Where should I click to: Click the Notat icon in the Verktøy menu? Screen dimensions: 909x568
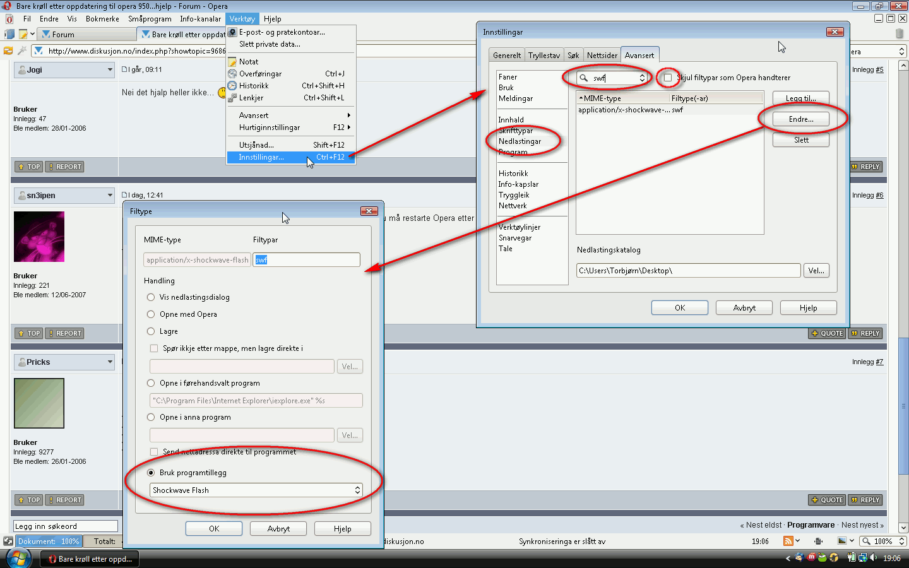[x=232, y=62]
